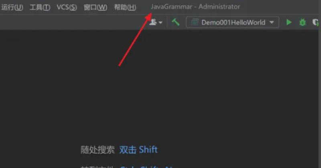
Task: Click the 随处搜索 label
Action: pos(98,150)
